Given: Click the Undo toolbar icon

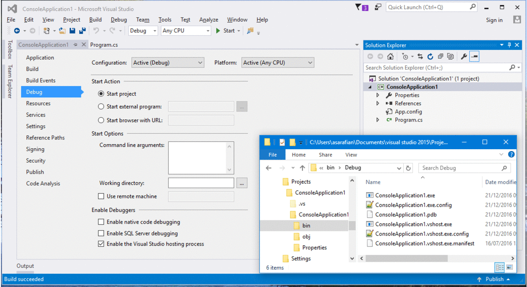Looking at the screenshot, I should pos(96,31).
